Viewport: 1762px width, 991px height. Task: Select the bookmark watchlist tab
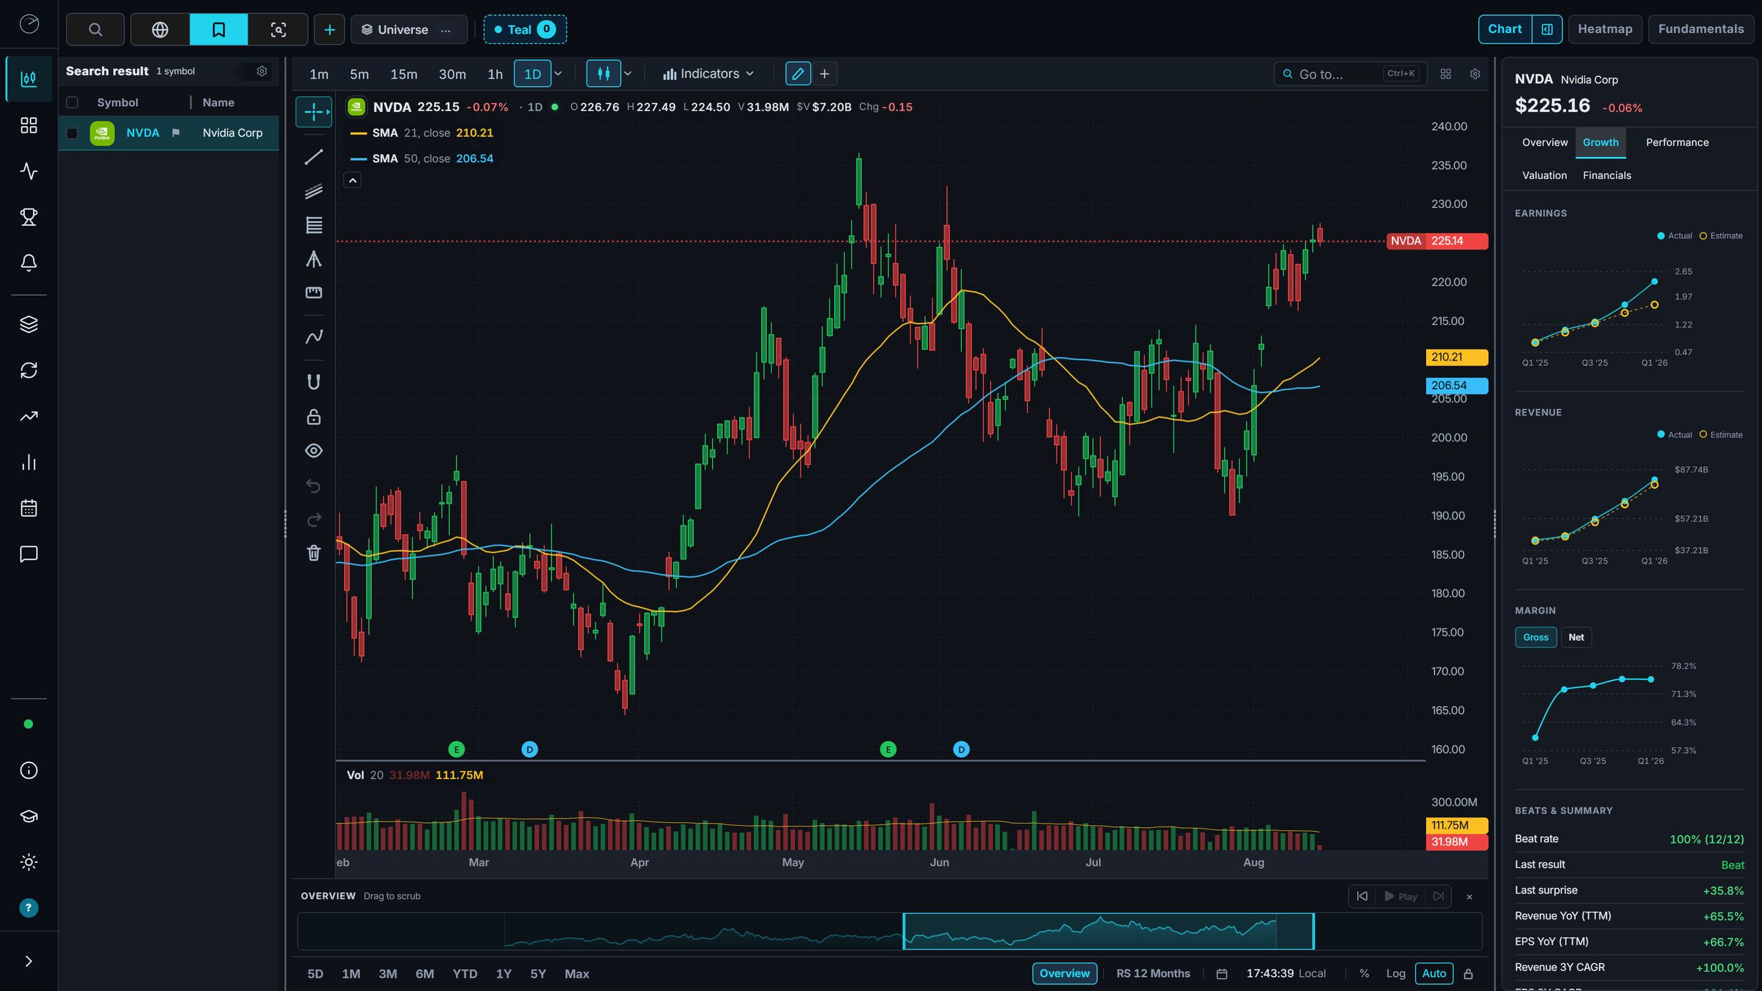218,30
